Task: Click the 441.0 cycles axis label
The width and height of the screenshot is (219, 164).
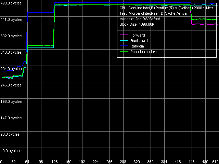Action: click(11, 20)
